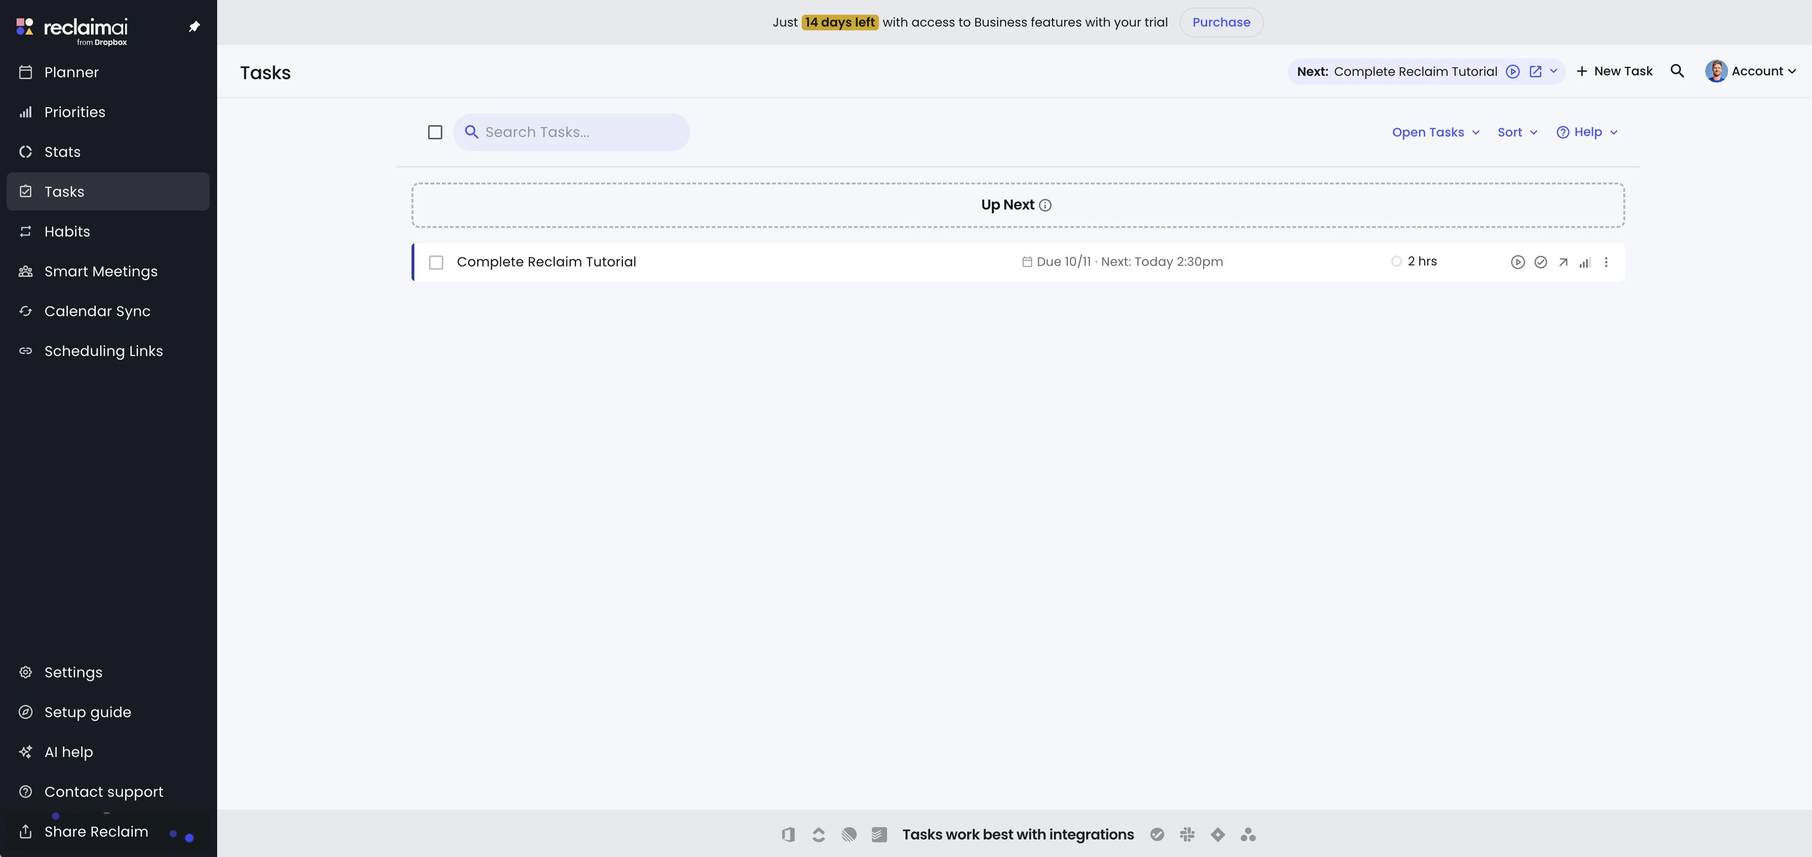1812x857 pixels.
Task: Click the Up Next info icon
Action: 1045,205
